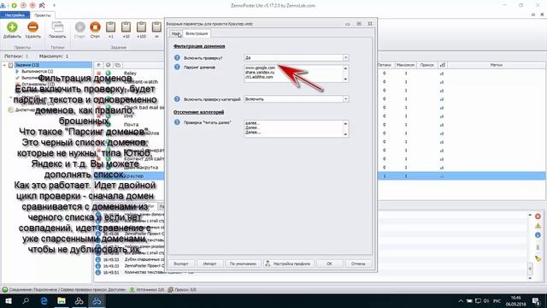This screenshot has width=547, height=308.
Task: Select the Выполняются tree item
Action: pyautogui.click(x=37, y=71)
